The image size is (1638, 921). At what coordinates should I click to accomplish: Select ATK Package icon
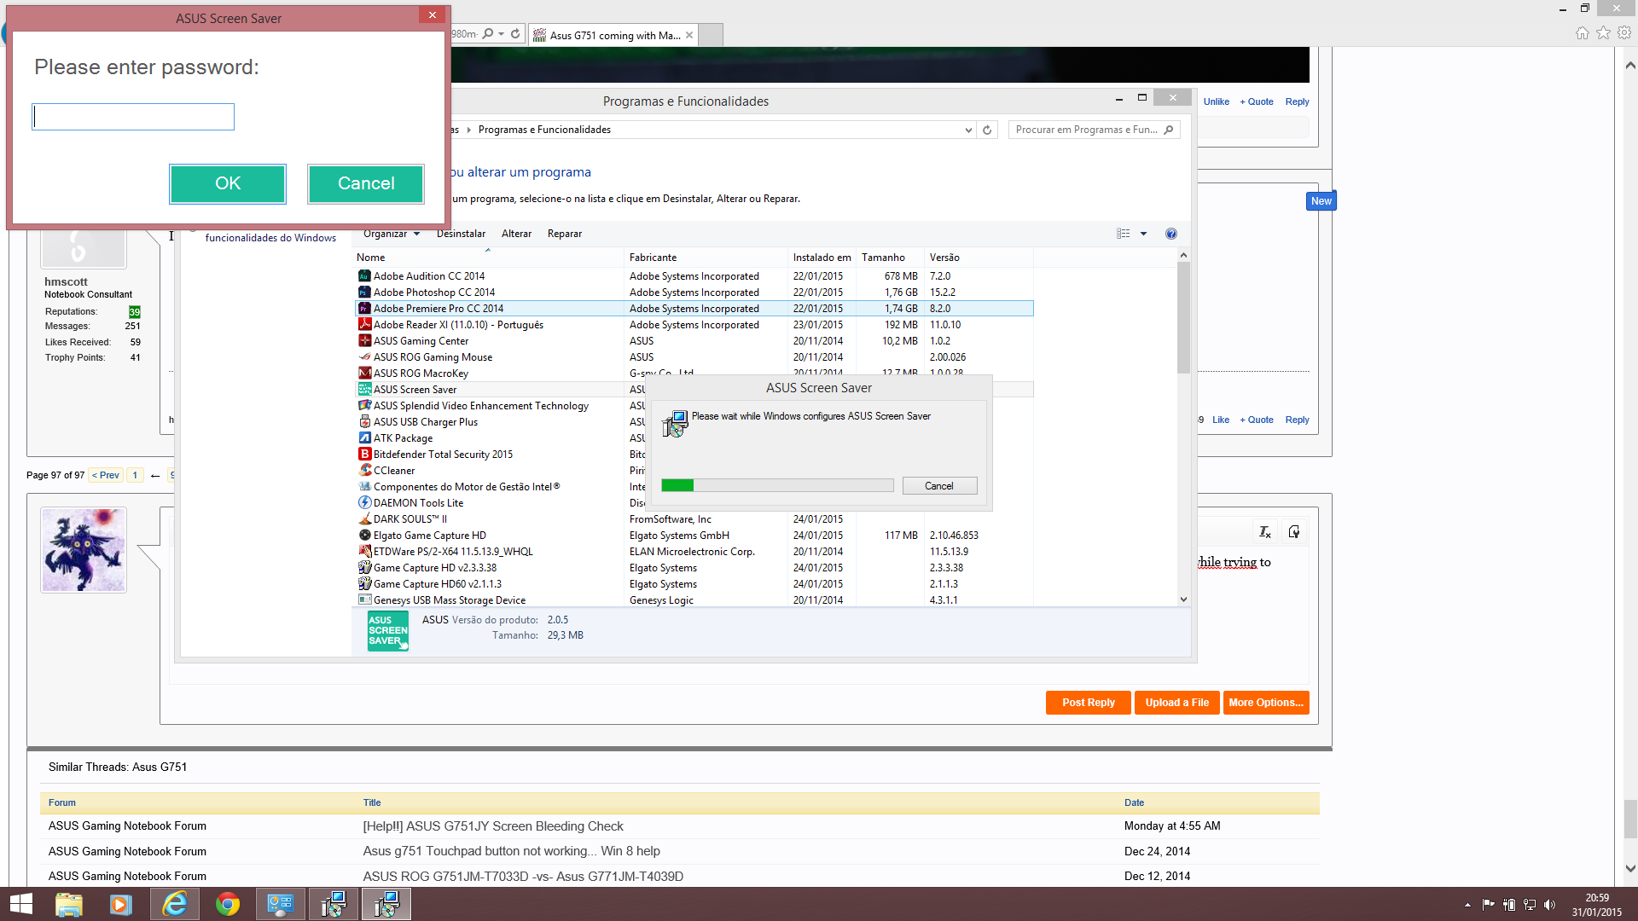[364, 438]
